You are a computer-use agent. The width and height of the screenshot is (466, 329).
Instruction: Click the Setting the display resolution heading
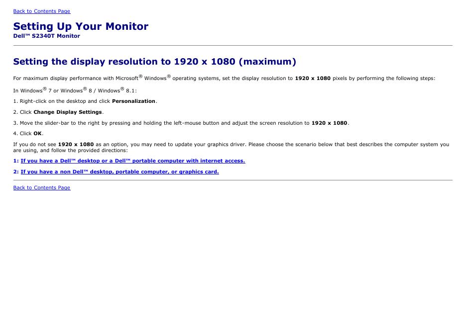[154, 62]
